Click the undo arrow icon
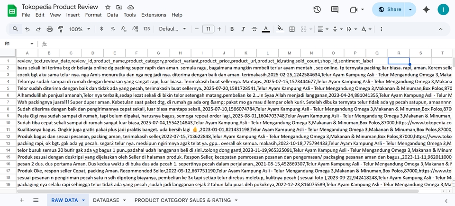 pyautogui.click(x=27, y=29)
